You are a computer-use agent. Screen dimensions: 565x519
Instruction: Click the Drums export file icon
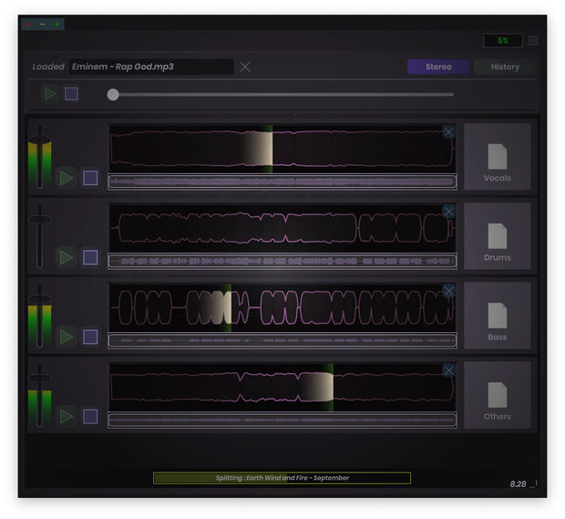tap(498, 236)
